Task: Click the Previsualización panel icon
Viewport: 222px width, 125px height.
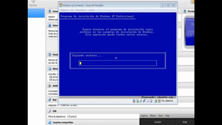Action: click(185, 11)
